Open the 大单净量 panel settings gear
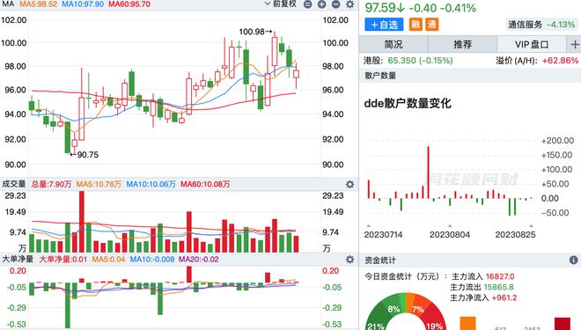The height and width of the screenshot is (330, 581). click(349, 260)
